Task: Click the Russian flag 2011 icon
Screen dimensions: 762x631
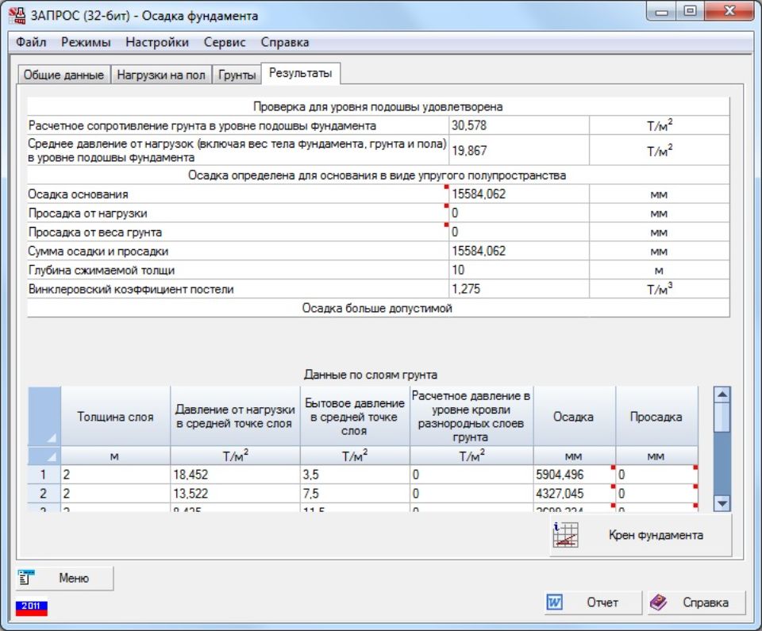Action: (x=32, y=606)
